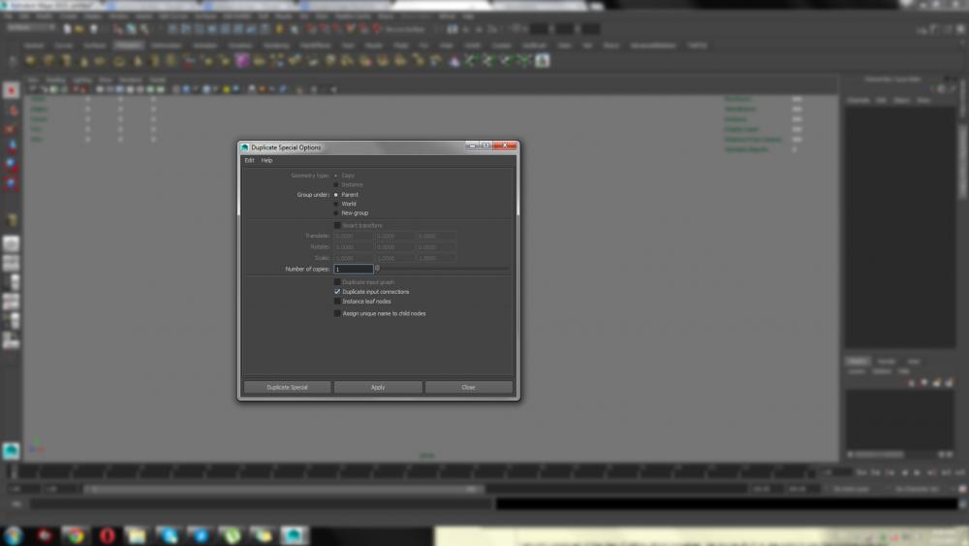Click the first Translate value field
Image resolution: width=969 pixels, height=546 pixels.
click(x=354, y=237)
